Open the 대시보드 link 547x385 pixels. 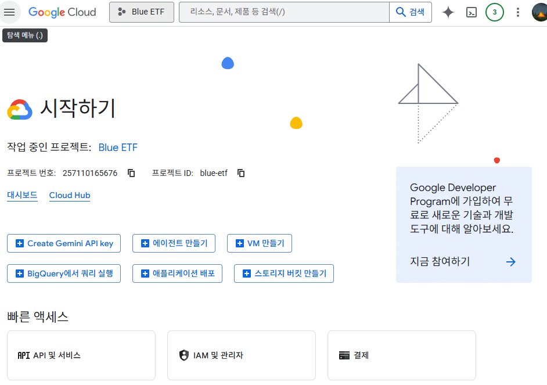click(22, 195)
